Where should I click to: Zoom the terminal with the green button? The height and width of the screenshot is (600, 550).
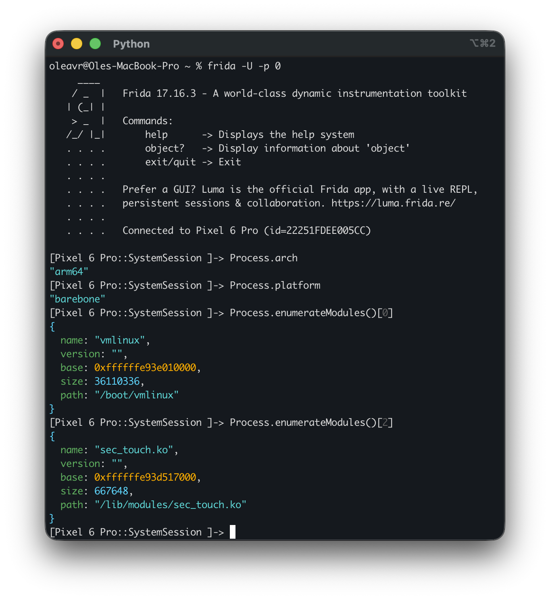(x=95, y=44)
